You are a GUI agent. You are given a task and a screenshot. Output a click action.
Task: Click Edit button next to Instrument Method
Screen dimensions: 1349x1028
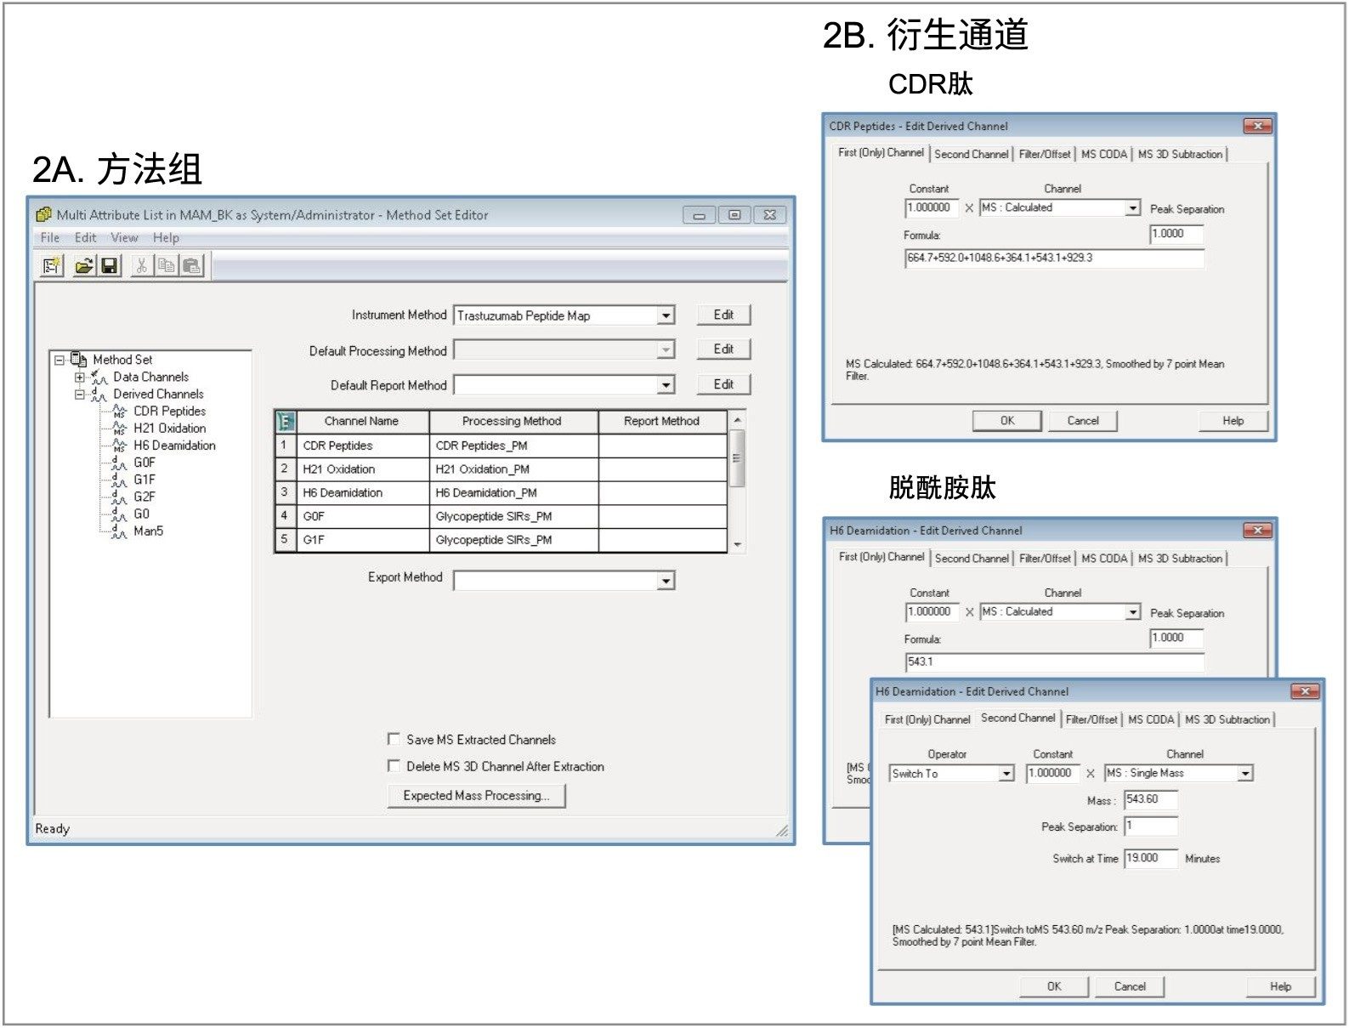pos(723,315)
